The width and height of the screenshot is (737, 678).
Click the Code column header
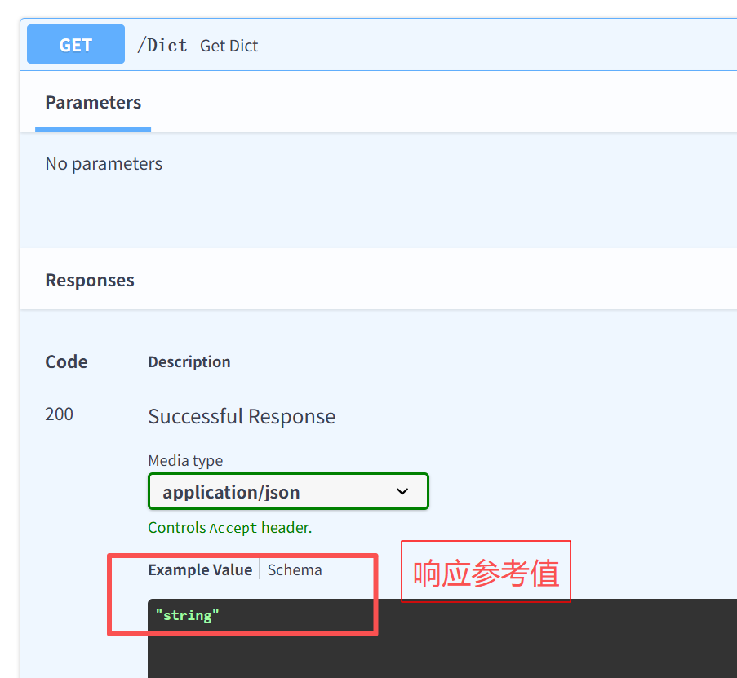(x=66, y=361)
